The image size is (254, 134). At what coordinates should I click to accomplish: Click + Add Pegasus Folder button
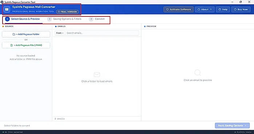[26, 34]
